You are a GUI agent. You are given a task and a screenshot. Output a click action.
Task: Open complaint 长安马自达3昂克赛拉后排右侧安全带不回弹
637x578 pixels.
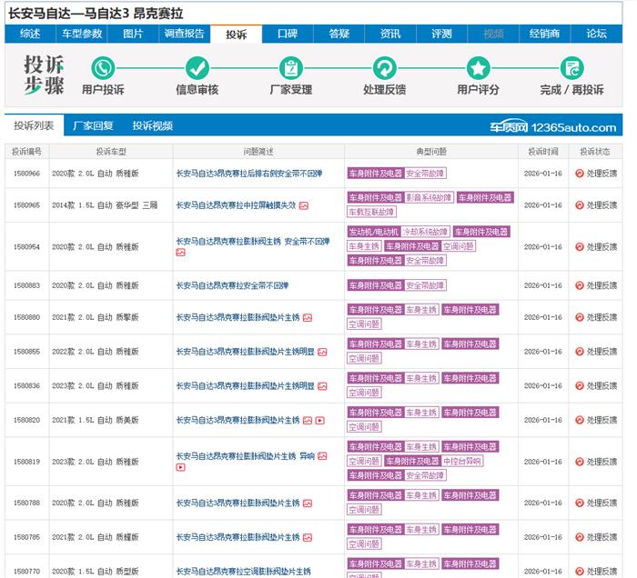coord(248,173)
